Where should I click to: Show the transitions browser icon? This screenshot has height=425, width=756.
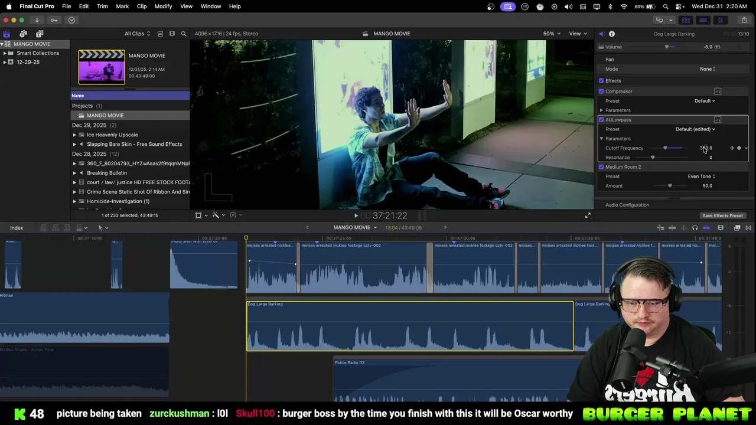748,228
